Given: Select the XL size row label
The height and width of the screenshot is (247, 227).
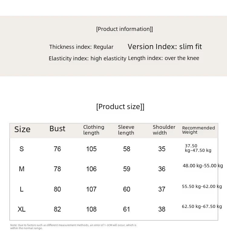Looking at the screenshot, I should (x=21, y=209).
